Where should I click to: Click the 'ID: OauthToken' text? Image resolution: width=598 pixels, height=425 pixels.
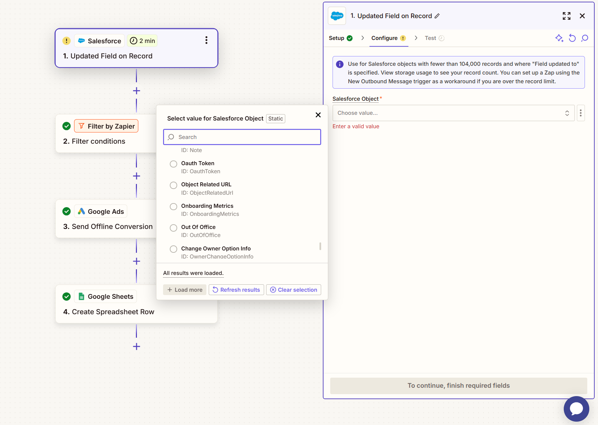click(x=201, y=171)
